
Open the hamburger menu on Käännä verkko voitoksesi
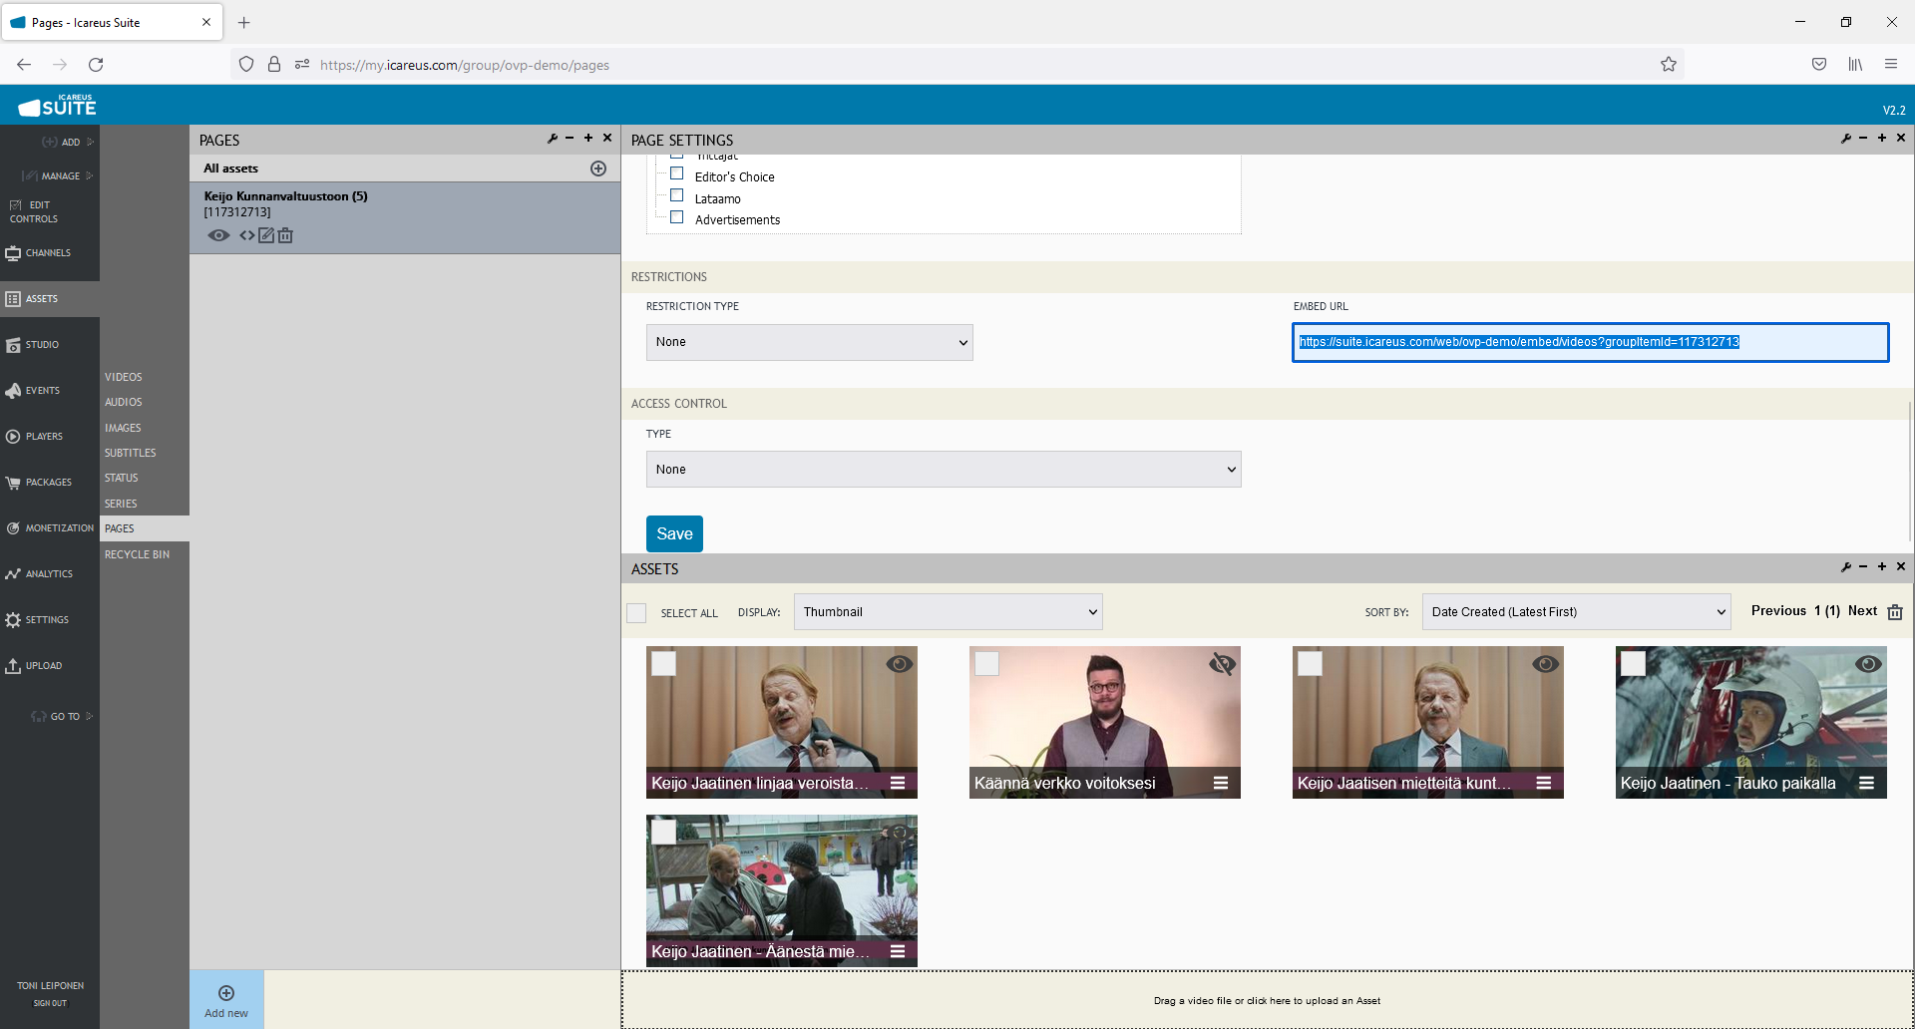pyautogui.click(x=1220, y=783)
